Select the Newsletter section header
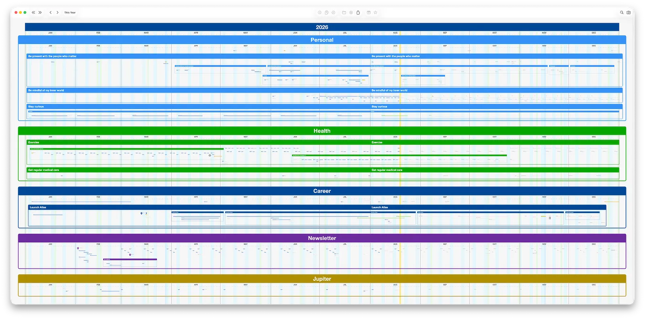The width and height of the screenshot is (645, 319). (322, 238)
